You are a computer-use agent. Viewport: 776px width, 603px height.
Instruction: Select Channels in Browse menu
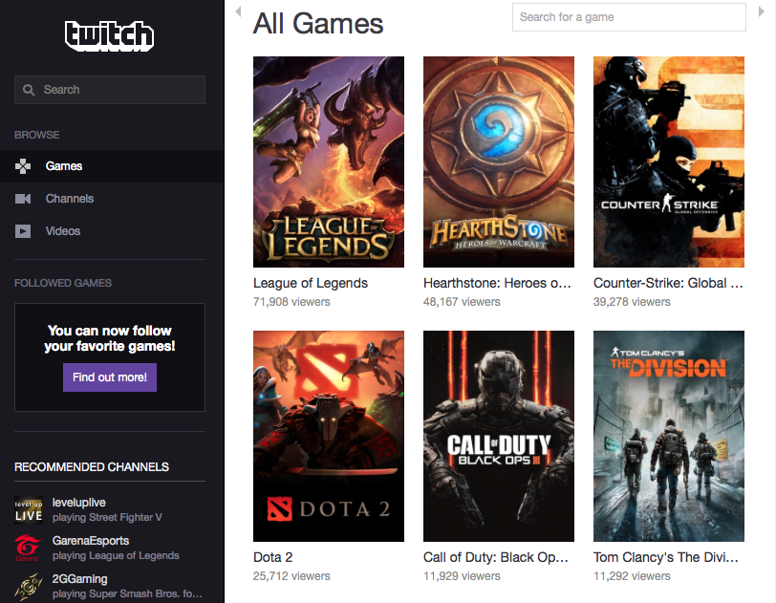point(112,199)
